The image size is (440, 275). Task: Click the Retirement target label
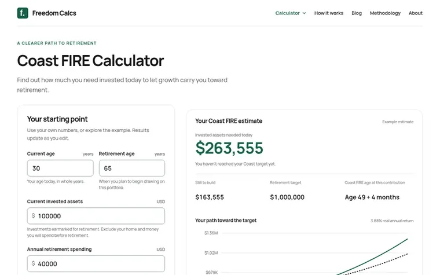click(x=285, y=183)
